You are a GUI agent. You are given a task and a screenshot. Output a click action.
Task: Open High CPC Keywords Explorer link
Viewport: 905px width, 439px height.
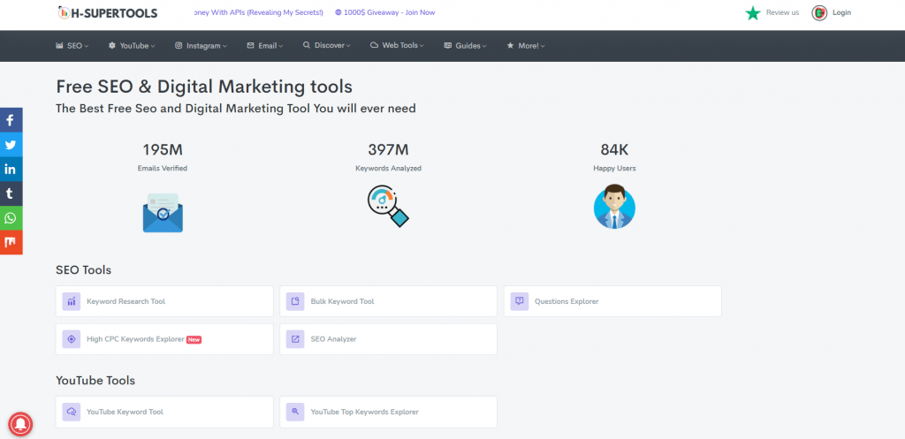point(164,339)
